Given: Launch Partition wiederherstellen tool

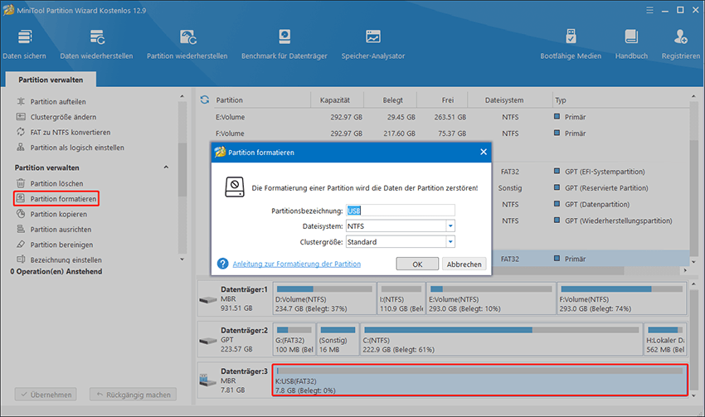Looking at the screenshot, I should pyautogui.click(x=187, y=44).
